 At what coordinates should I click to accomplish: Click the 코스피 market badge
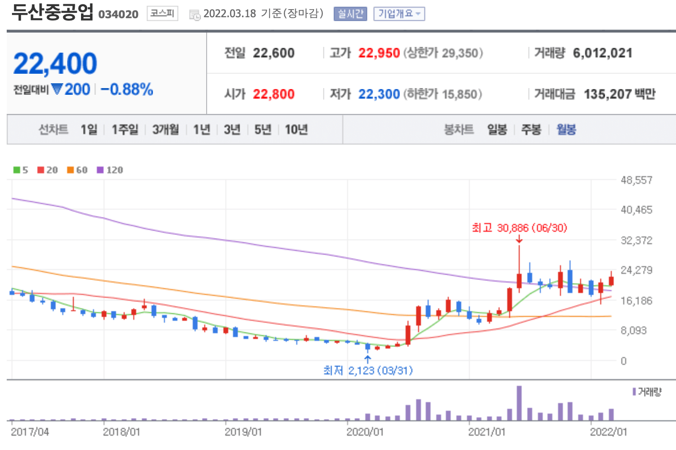click(x=162, y=13)
